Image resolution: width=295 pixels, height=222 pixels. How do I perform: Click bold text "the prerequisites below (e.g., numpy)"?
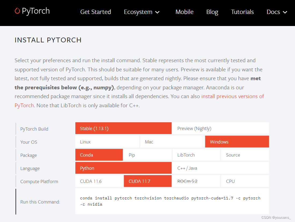(64, 87)
